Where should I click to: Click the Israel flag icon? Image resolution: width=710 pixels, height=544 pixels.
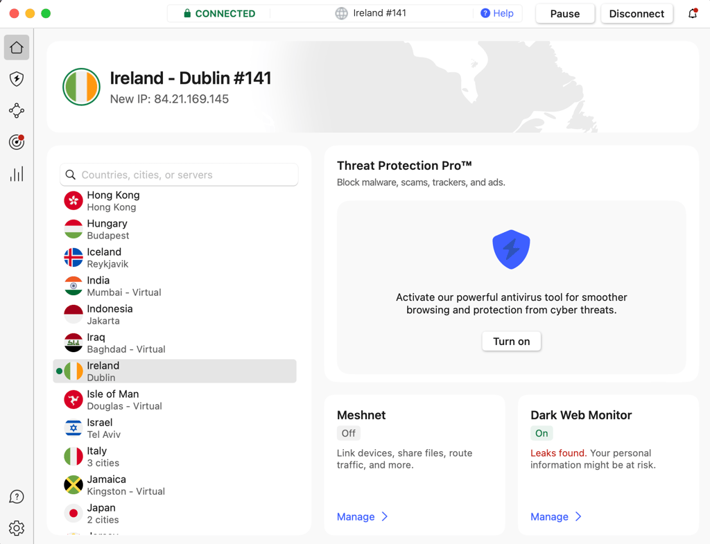pos(73,428)
